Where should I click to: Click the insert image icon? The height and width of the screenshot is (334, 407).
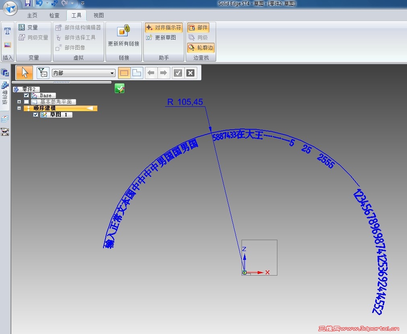[x=7, y=45]
